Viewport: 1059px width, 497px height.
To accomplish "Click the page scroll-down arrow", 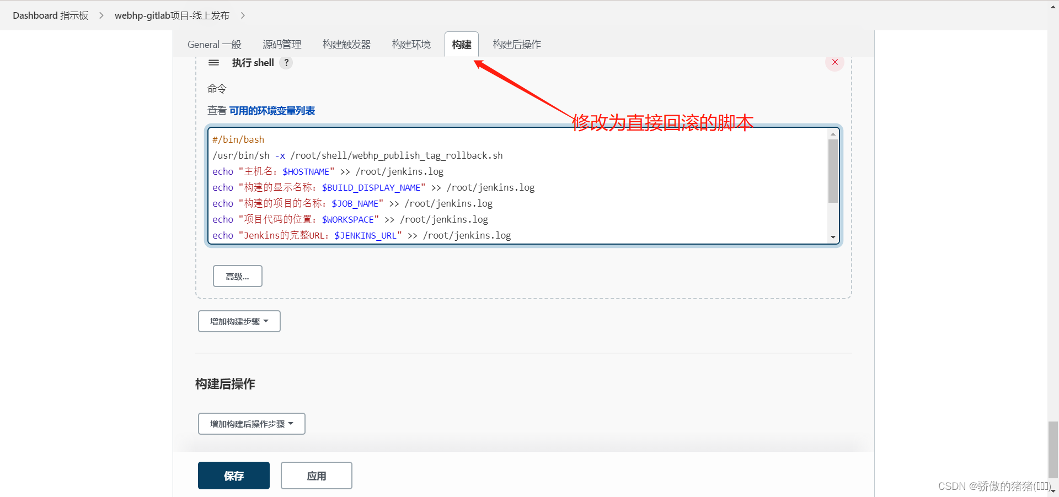I will point(1053,491).
